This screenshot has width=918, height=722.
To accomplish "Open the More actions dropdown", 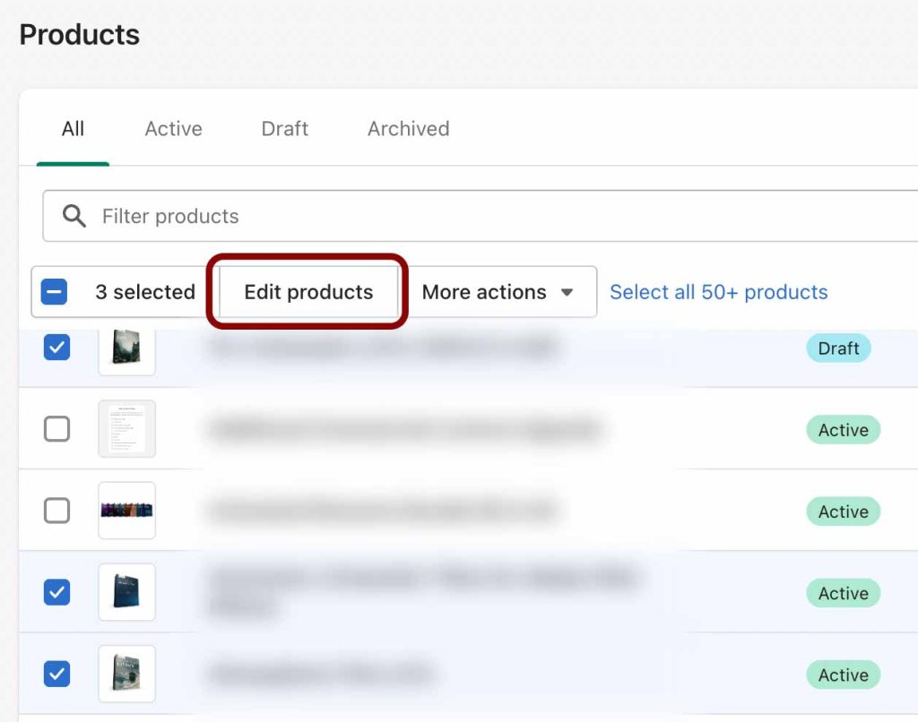I will pos(484,292).
